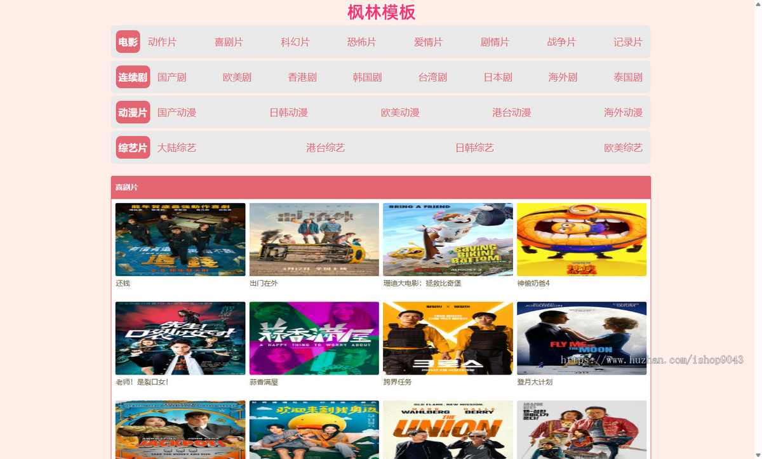Viewport: 762px width, 459px height.
Task: Open the 老师！是裂口女！ poster
Action: point(180,338)
